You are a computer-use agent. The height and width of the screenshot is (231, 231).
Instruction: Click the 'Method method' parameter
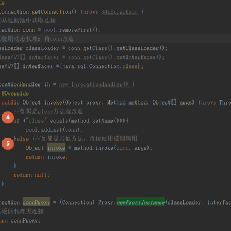pyautogui.click(x=128, y=103)
